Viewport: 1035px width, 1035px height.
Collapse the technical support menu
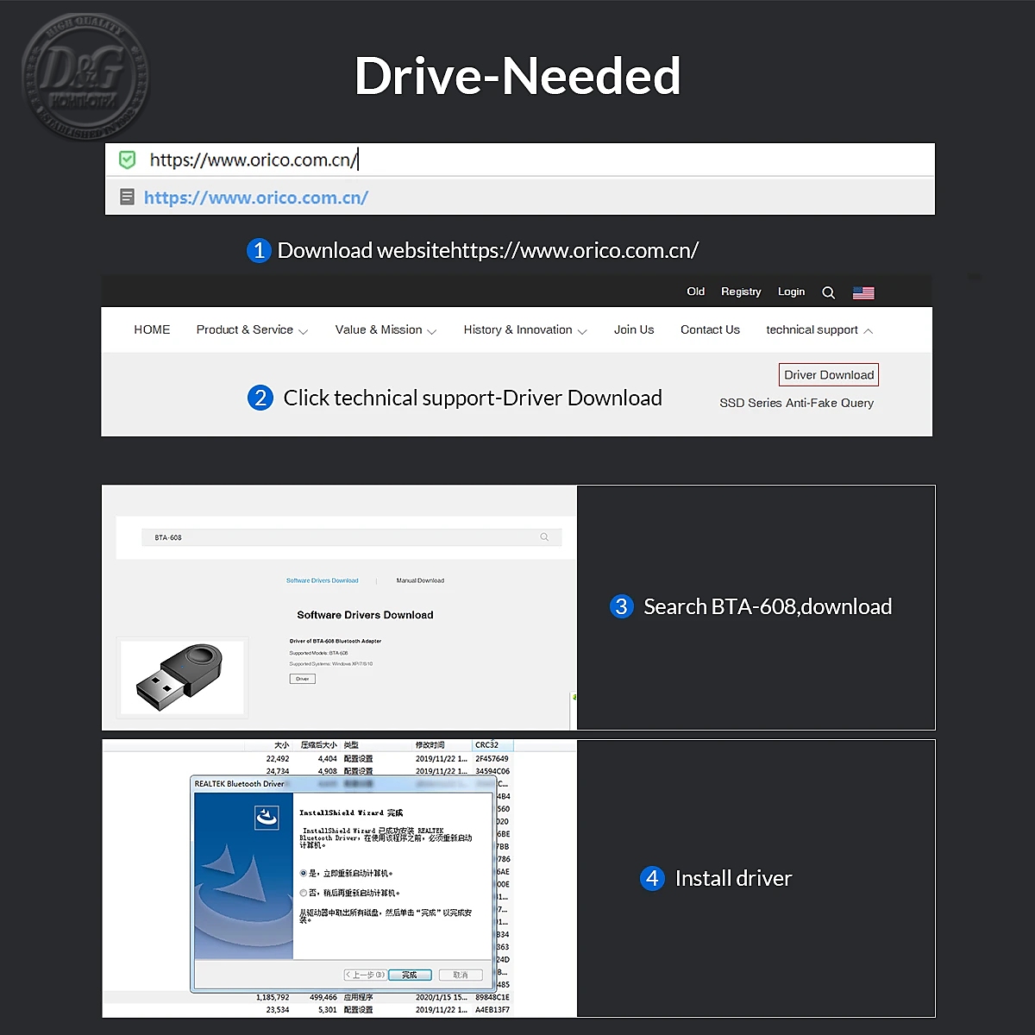click(819, 330)
